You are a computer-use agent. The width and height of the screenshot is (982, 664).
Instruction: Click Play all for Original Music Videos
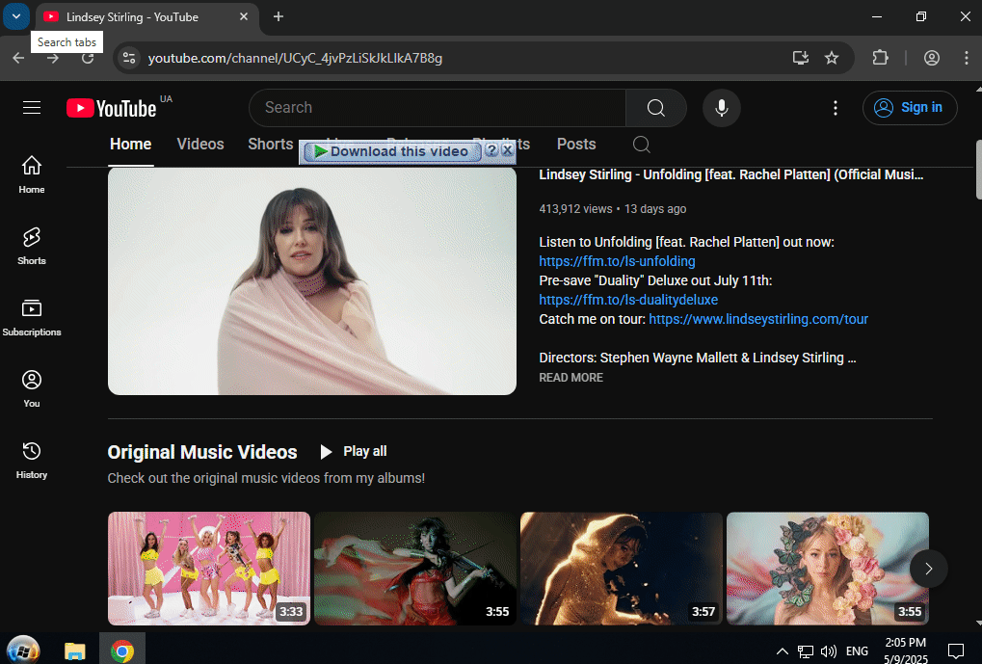click(354, 452)
